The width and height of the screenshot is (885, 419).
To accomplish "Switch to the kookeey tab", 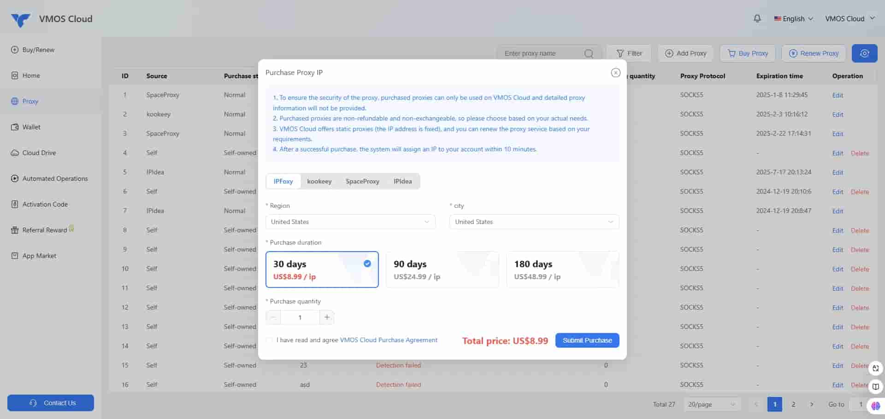I will tap(319, 181).
